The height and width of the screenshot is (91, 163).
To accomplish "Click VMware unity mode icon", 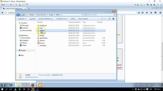I will coord(27,5).
